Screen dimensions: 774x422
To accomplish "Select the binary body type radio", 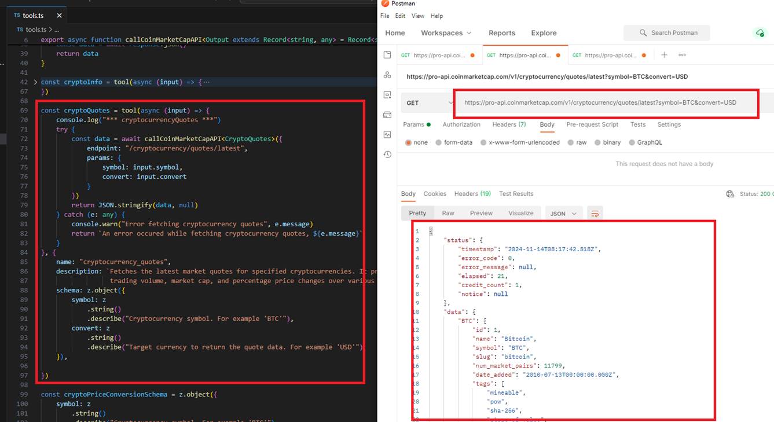I will (597, 142).
